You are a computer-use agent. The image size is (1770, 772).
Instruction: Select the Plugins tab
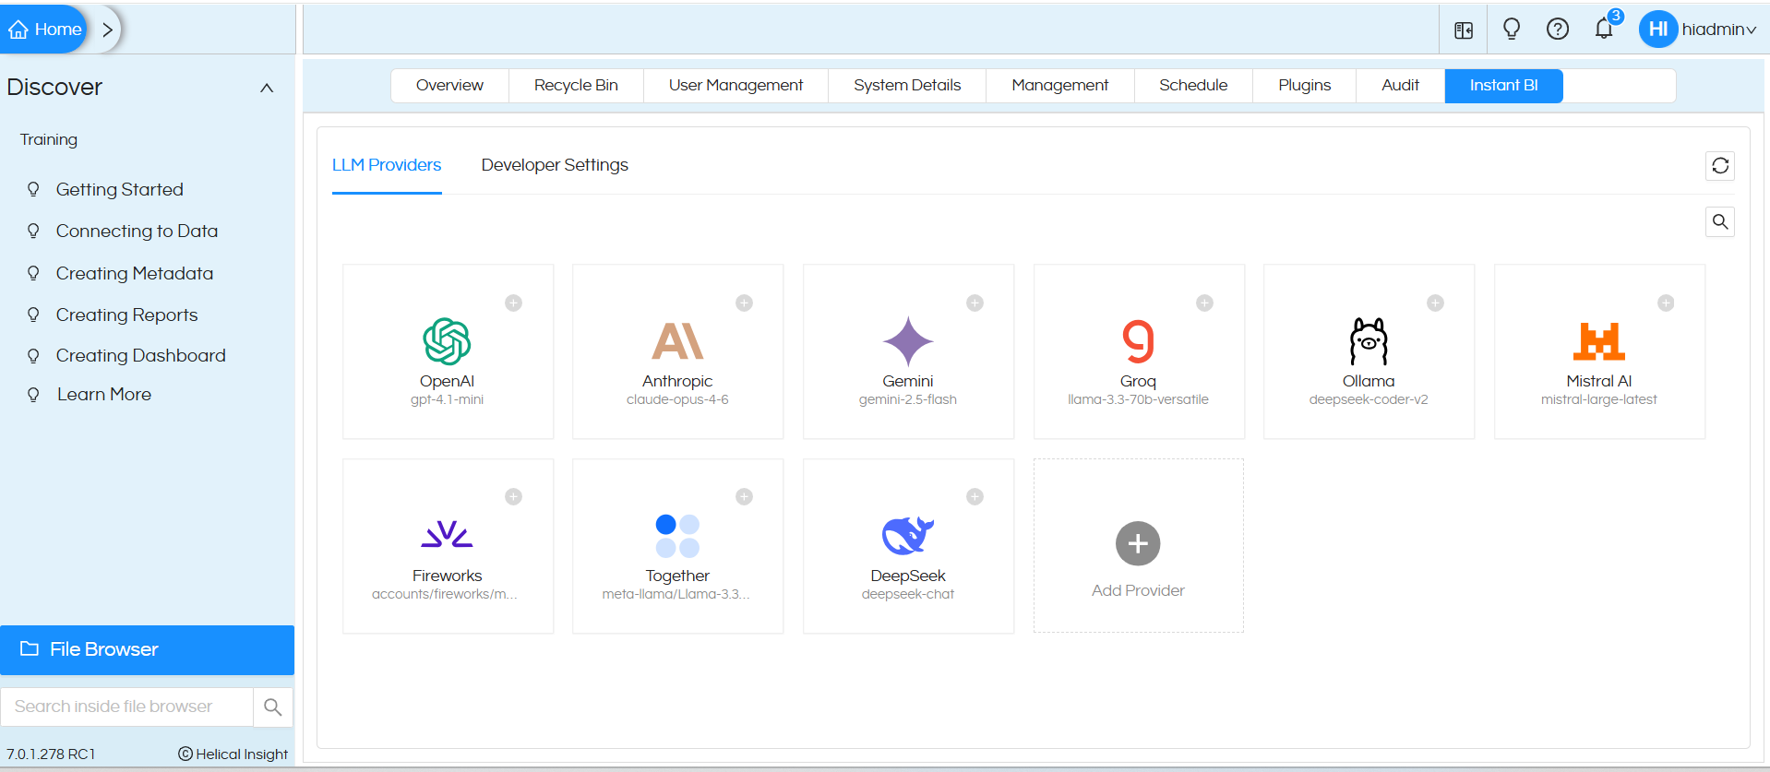pos(1304,85)
